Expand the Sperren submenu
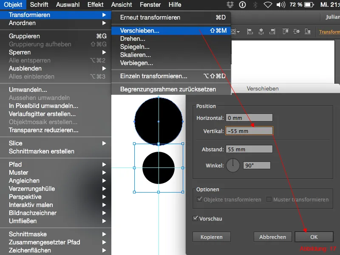Viewport: 340px width, 255px height. [56, 52]
